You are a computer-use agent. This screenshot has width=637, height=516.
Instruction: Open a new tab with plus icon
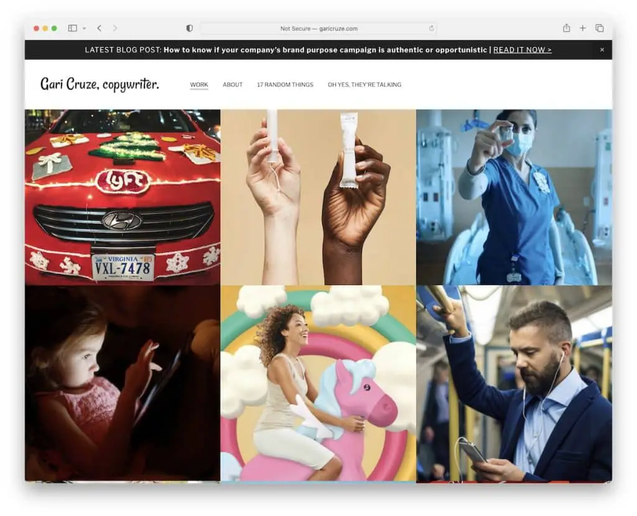[x=583, y=28]
